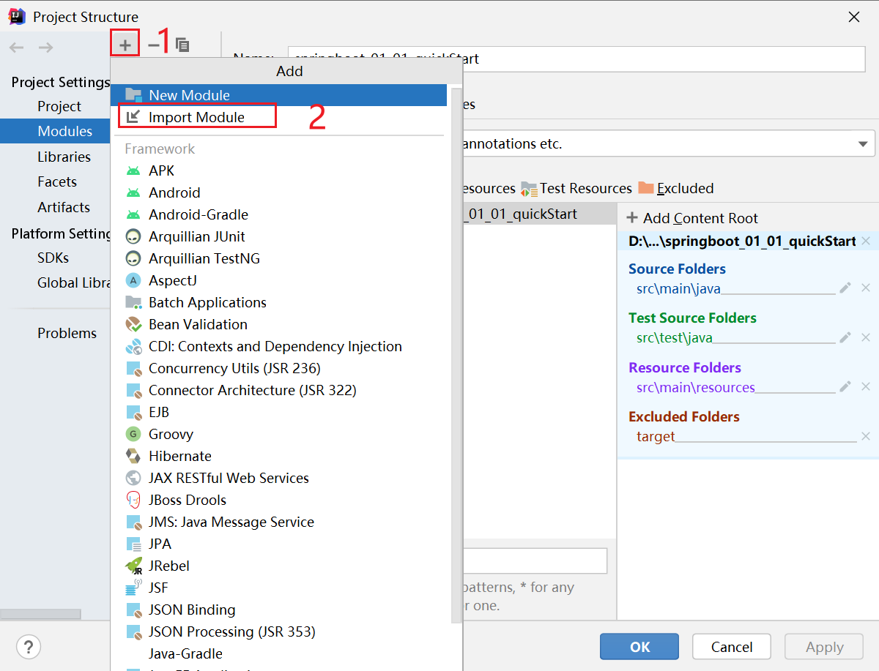Select Java-Gradle entry

[x=278, y=653]
